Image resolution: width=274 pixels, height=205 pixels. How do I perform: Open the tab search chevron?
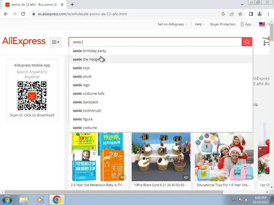(x=242, y=5)
